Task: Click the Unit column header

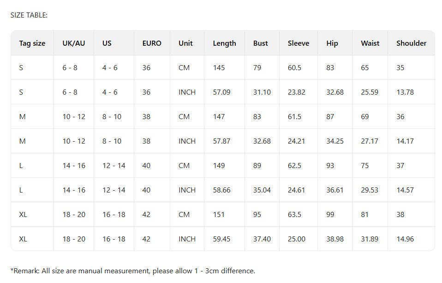Action: pyautogui.click(x=185, y=43)
